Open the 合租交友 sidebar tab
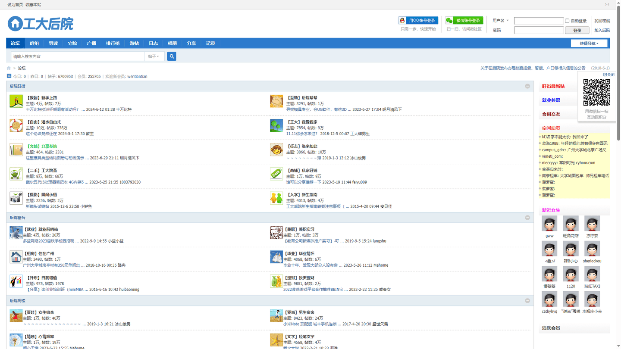 [x=551, y=114]
